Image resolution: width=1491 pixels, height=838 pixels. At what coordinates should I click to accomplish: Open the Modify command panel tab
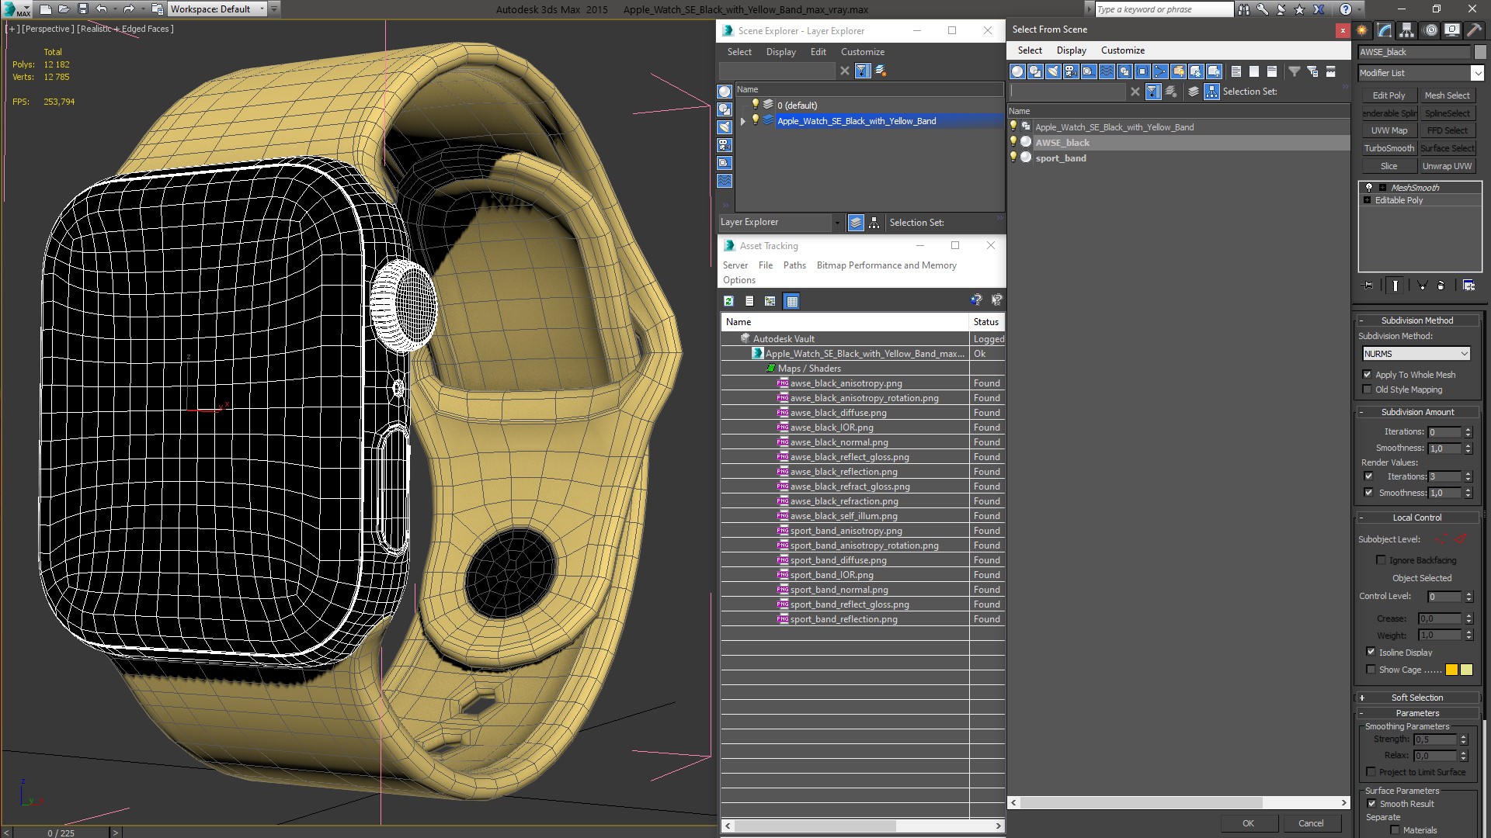(x=1385, y=30)
